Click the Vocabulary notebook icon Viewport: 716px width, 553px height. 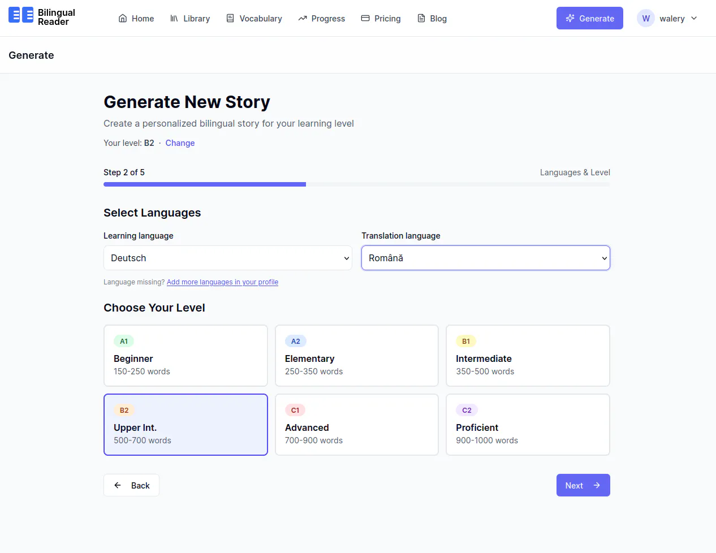[x=230, y=18]
